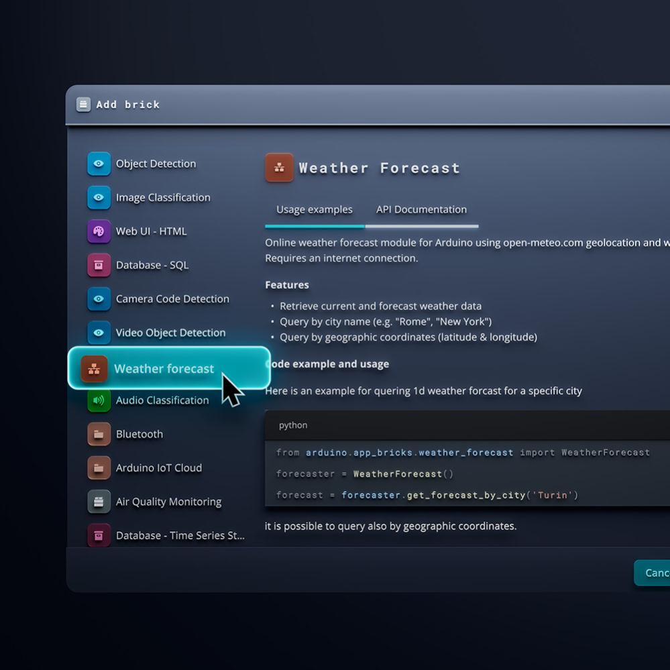The width and height of the screenshot is (670, 670).
Task: Click the Object Detection eye icon
Action: (x=99, y=164)
